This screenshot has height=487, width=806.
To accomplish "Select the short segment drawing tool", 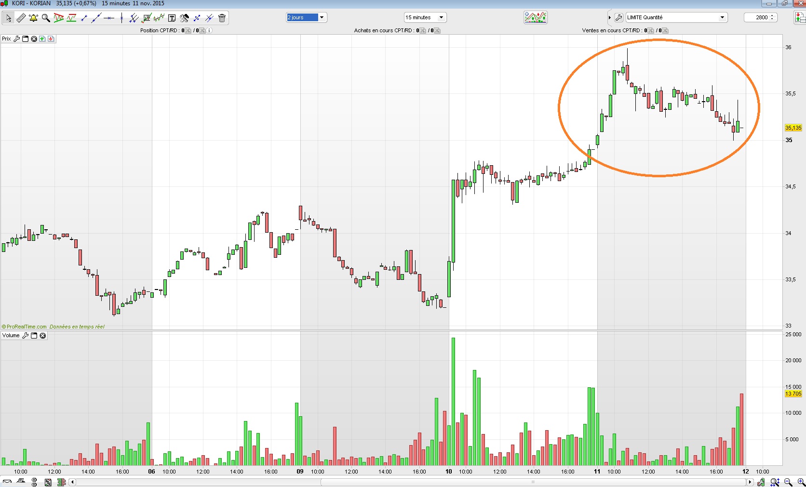I will tap(84, 18).
